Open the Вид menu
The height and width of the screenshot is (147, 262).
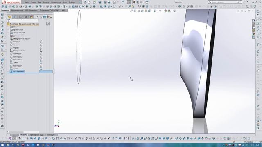[x=40, y=2]
